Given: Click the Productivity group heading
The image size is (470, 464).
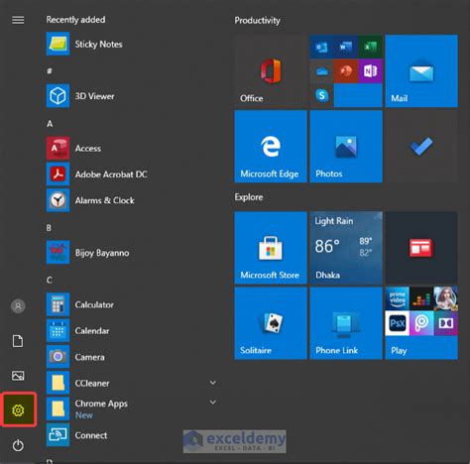Looking at the screenshot, I should [258, 21].
